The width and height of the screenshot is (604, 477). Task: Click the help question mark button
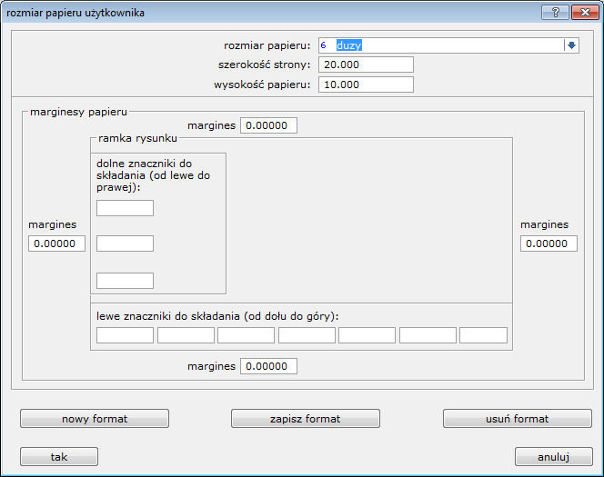[x=555, y=13]
